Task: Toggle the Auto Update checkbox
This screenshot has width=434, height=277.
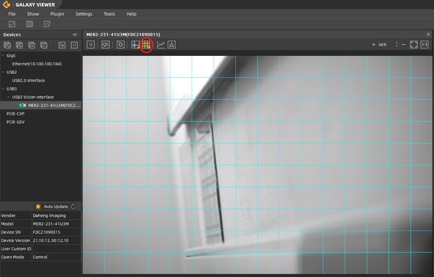Action: click(38, 206)
